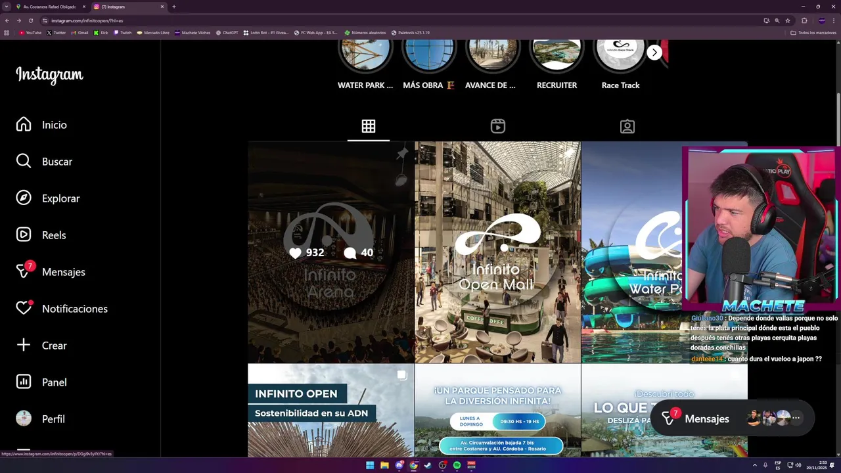Go back in the browser
The width and height of the screenshot is (841, 473).
7,20
